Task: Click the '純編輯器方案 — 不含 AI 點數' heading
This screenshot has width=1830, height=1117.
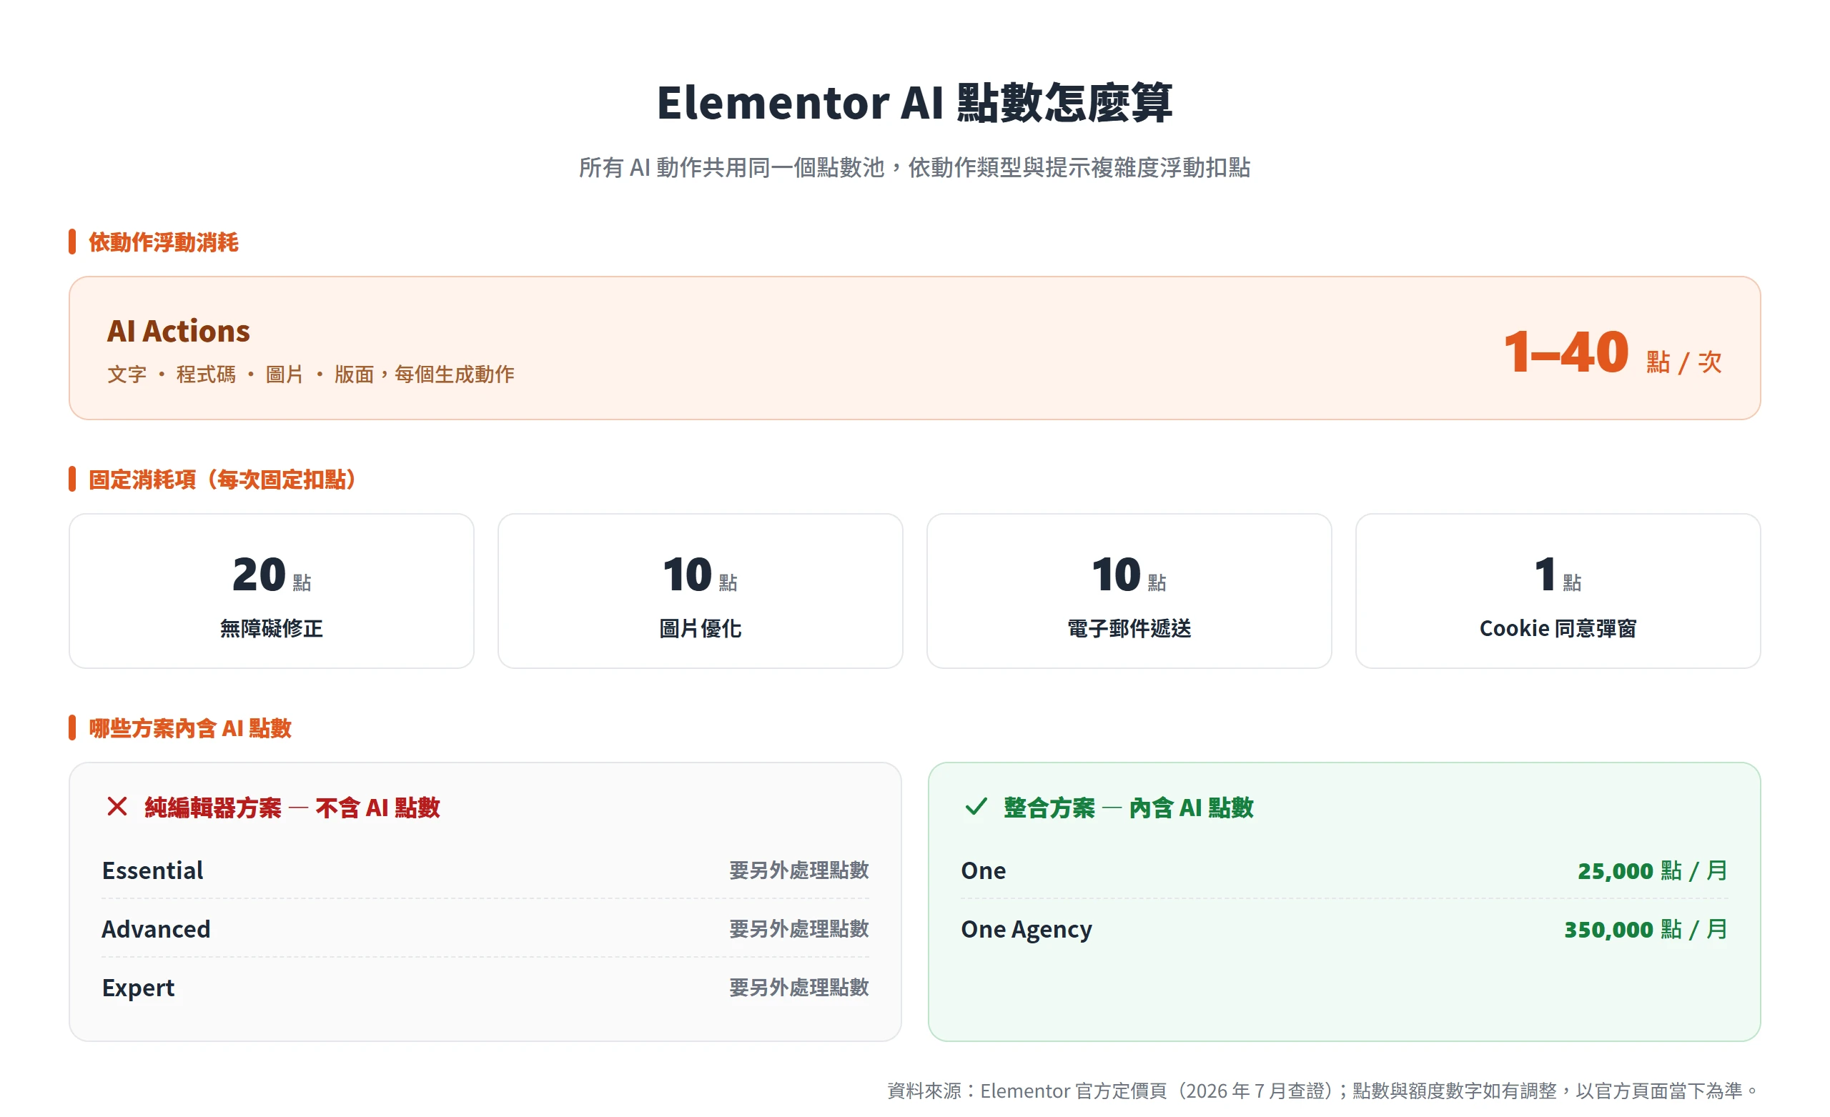Action: click(x=292, y=808)
